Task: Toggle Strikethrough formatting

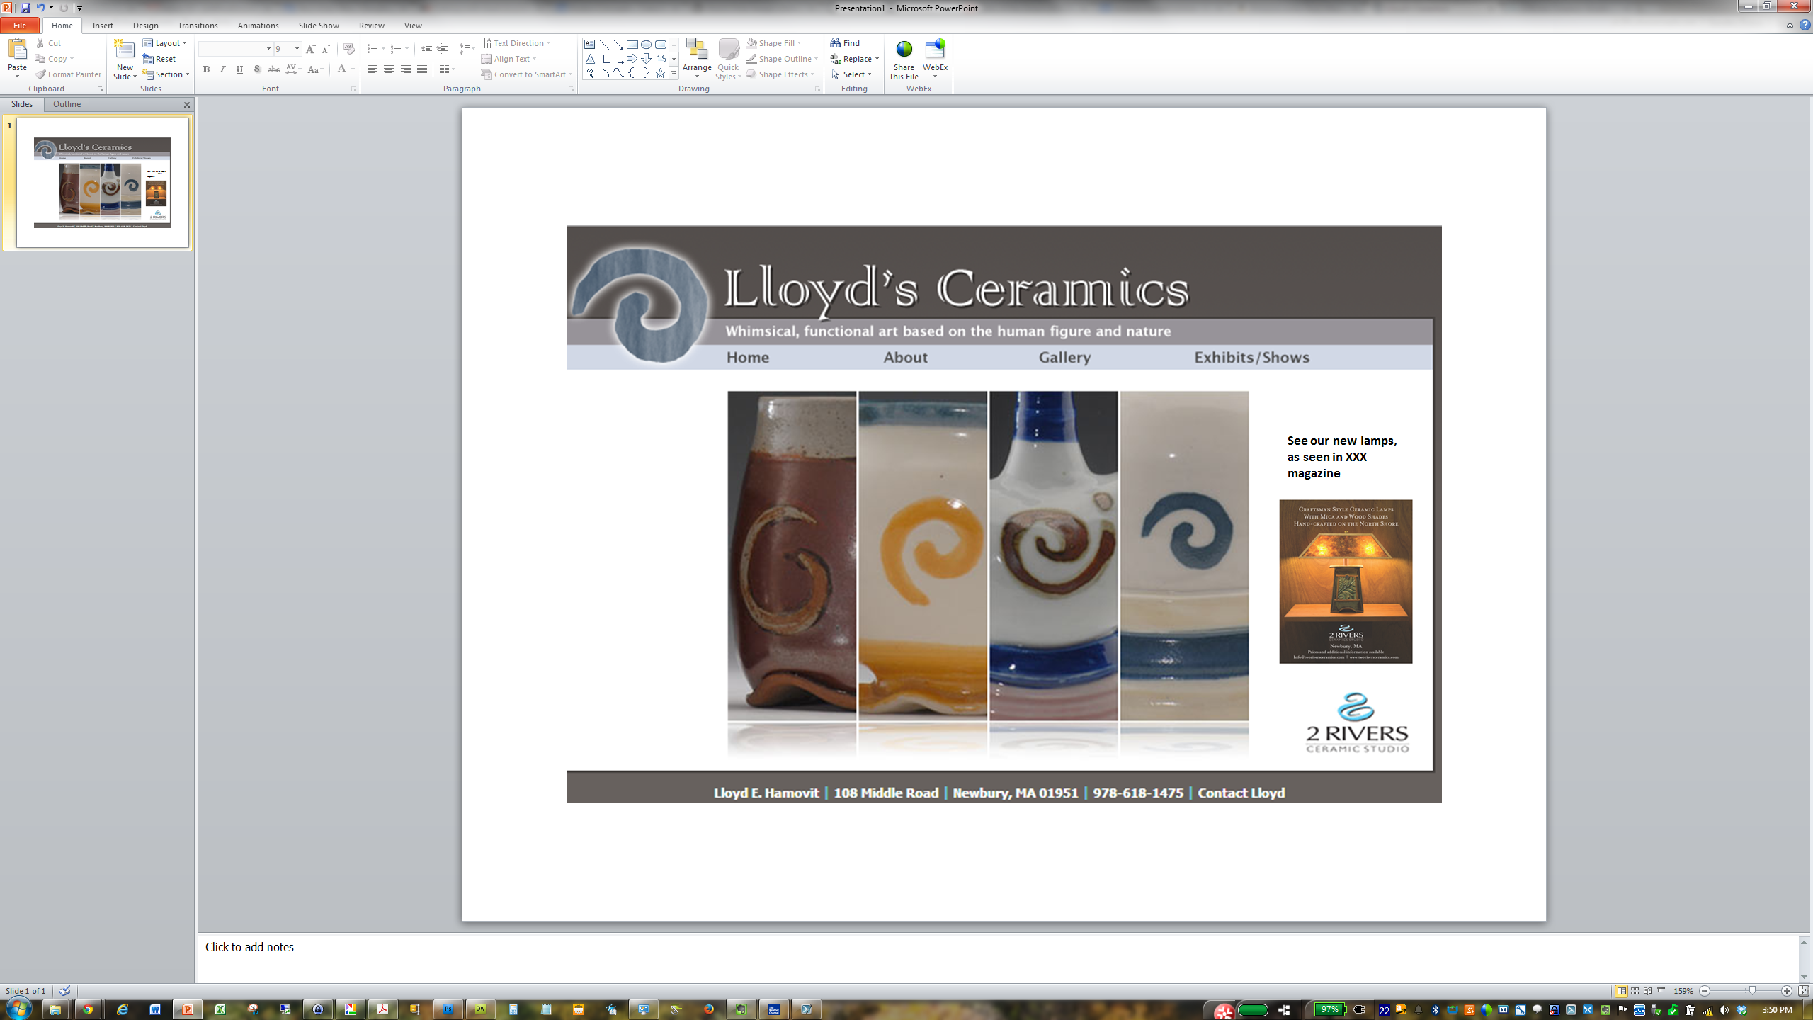Action: click(x=273, y=69)
